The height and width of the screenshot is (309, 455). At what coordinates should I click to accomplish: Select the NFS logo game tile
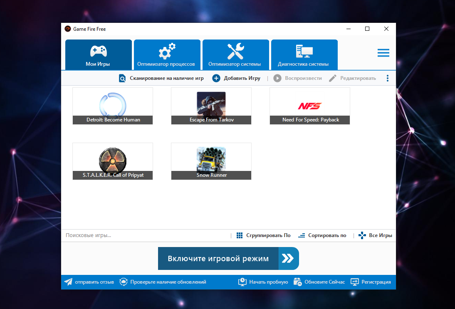pyautogui.click(x=309, y=106)
